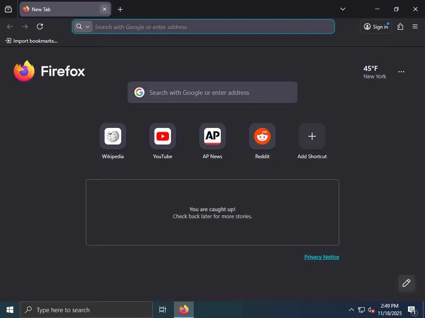Viewport: 425px width, 318px height.
Task: Open the Windows Start menu
Action: pyautogui.click(x=10, y=310)
